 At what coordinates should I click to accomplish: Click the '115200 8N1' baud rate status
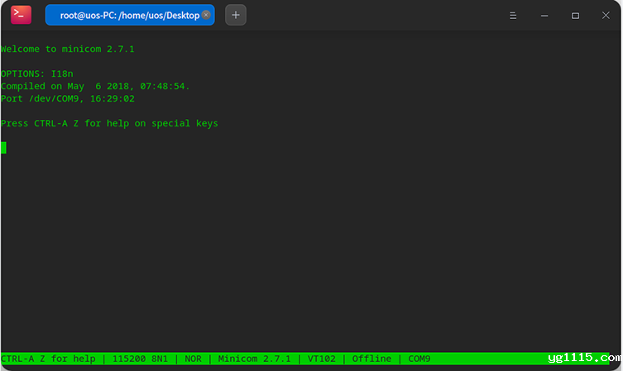pos(140,359)
